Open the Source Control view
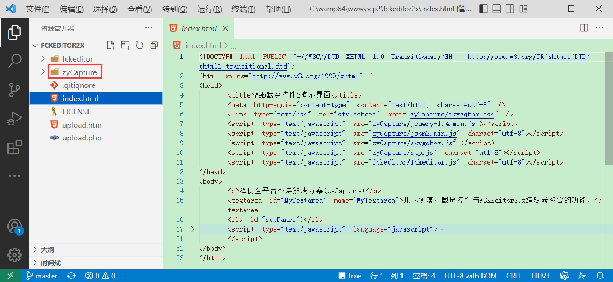This screenshot has height=282, width=613. pyautogui.click(x=14, y=90)
